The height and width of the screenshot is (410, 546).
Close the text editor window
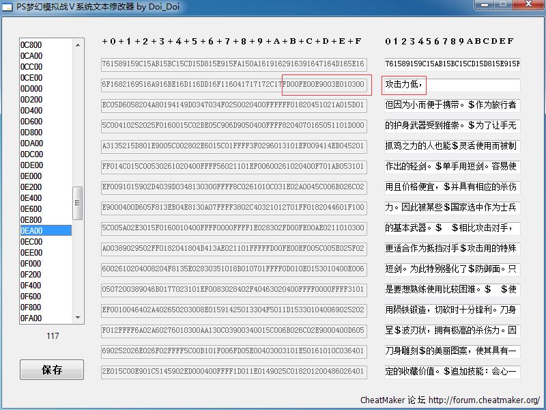tap(529, 5)
